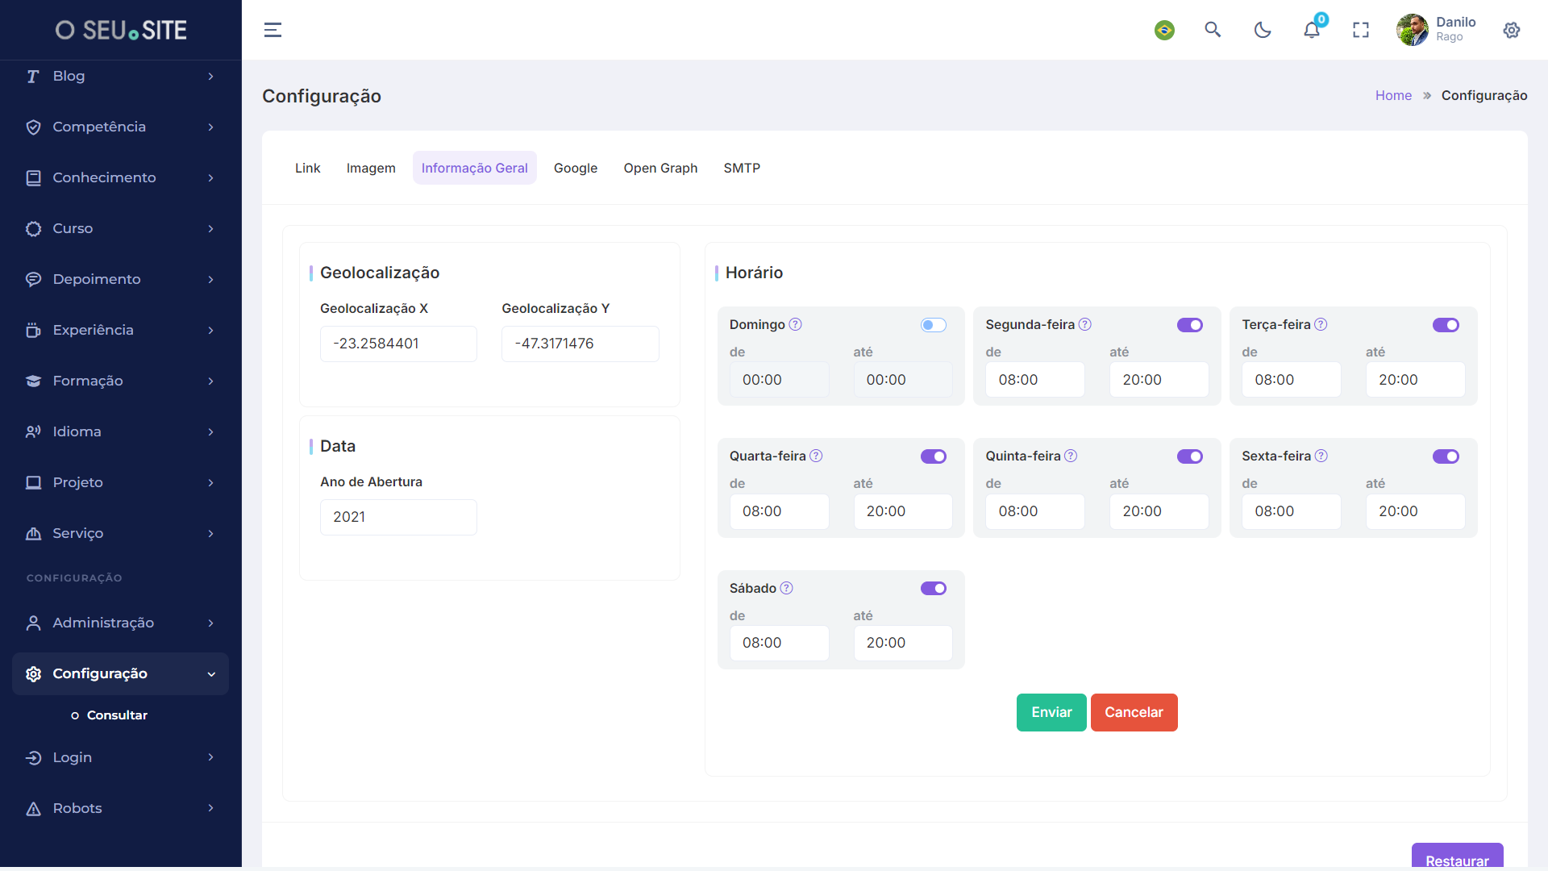Image resolution: width=1548 pixels, height=871 pixels.
Task: Switch to the Google tab
Action: pyautogui.click(x=576, y=168)
